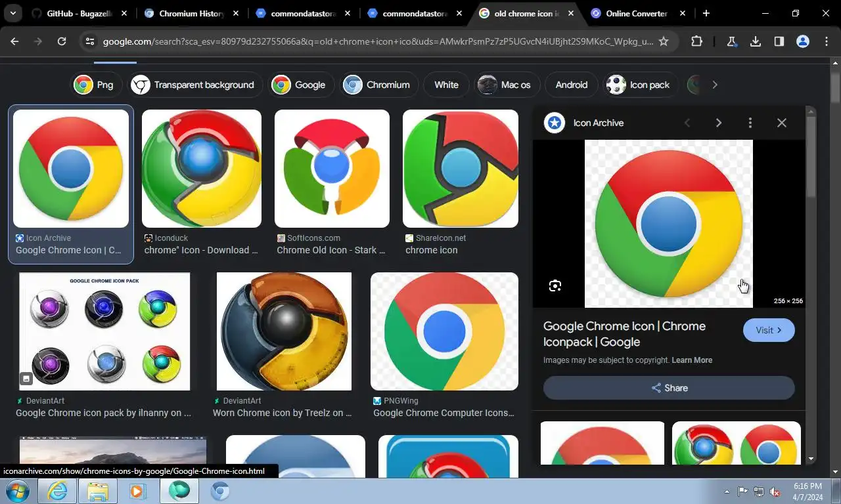Close the old chrome icon tab
841x504 pixels.
pos(571,13)
